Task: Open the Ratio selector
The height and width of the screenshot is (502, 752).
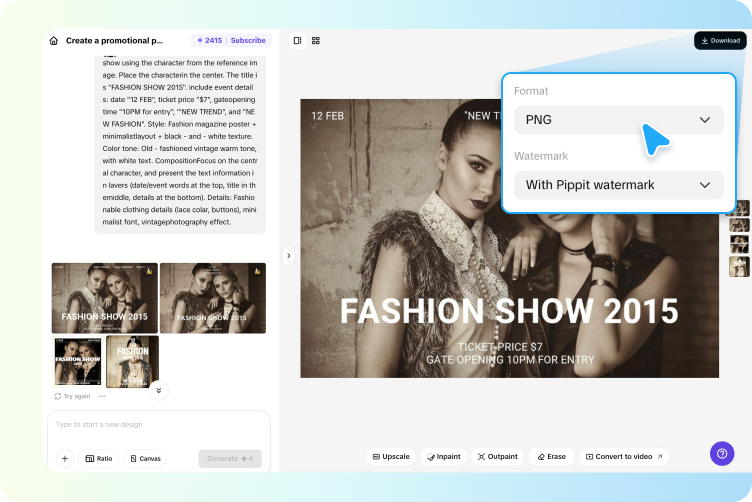Action: pos(98,458)
